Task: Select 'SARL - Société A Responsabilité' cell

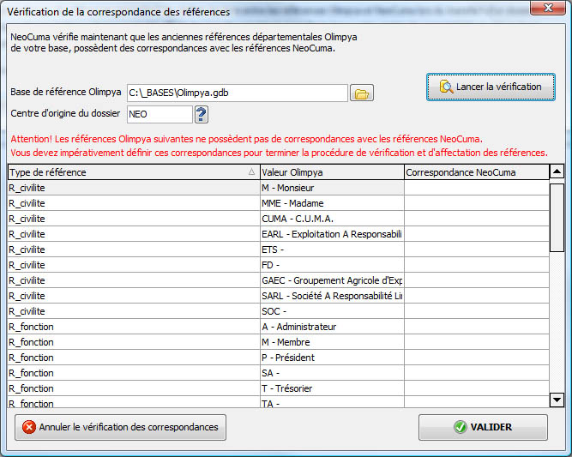Action: 332,296
